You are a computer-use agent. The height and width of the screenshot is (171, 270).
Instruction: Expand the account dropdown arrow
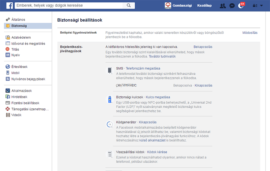point(261,6)
